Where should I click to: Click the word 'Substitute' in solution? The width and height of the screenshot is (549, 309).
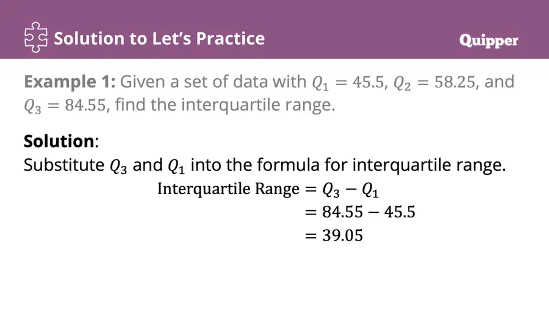64,165
